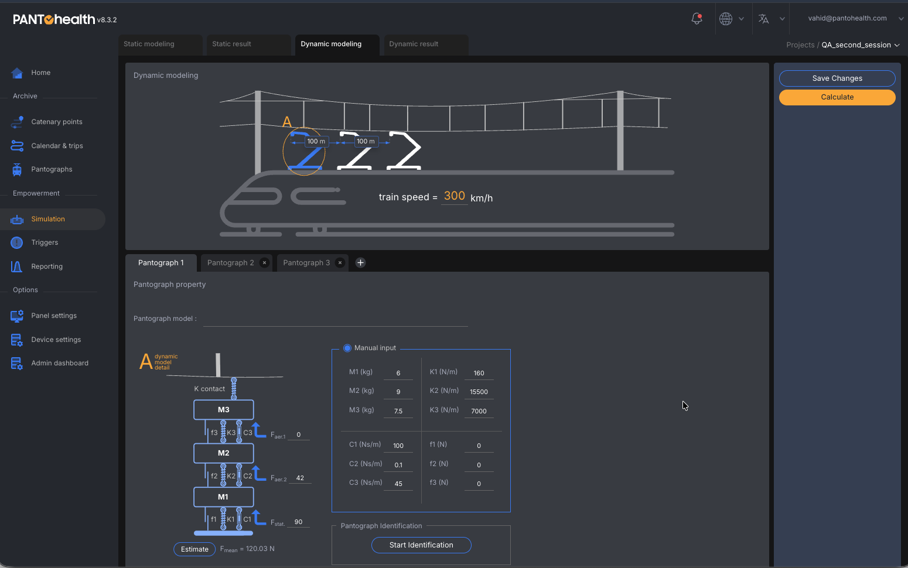This screenshot has width=908, height=568.
Task: Click the Start Identification button
Action: 421,545
